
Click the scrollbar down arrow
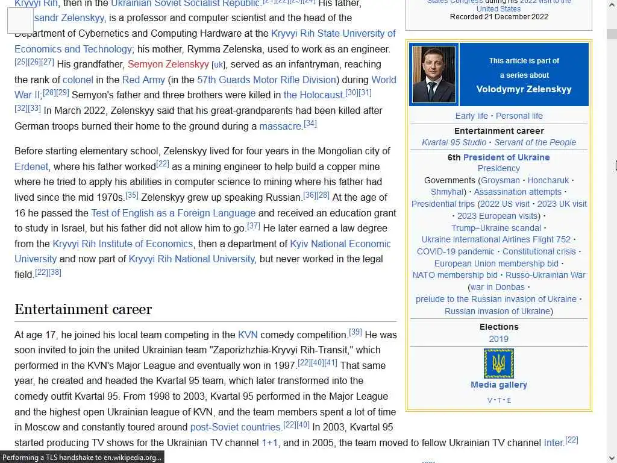[x=612, y=458]
